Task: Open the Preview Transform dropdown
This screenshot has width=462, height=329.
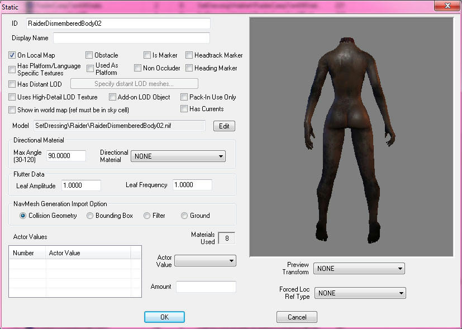Action: 359,269
